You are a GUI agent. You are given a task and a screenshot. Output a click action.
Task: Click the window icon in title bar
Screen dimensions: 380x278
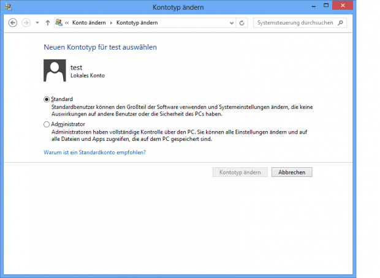(x=7, y=7)
